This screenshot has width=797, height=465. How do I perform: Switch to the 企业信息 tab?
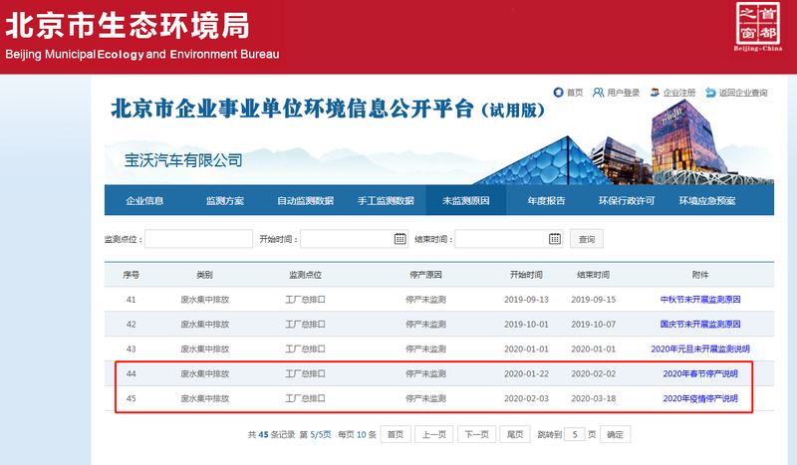click(x=144, y=201)
